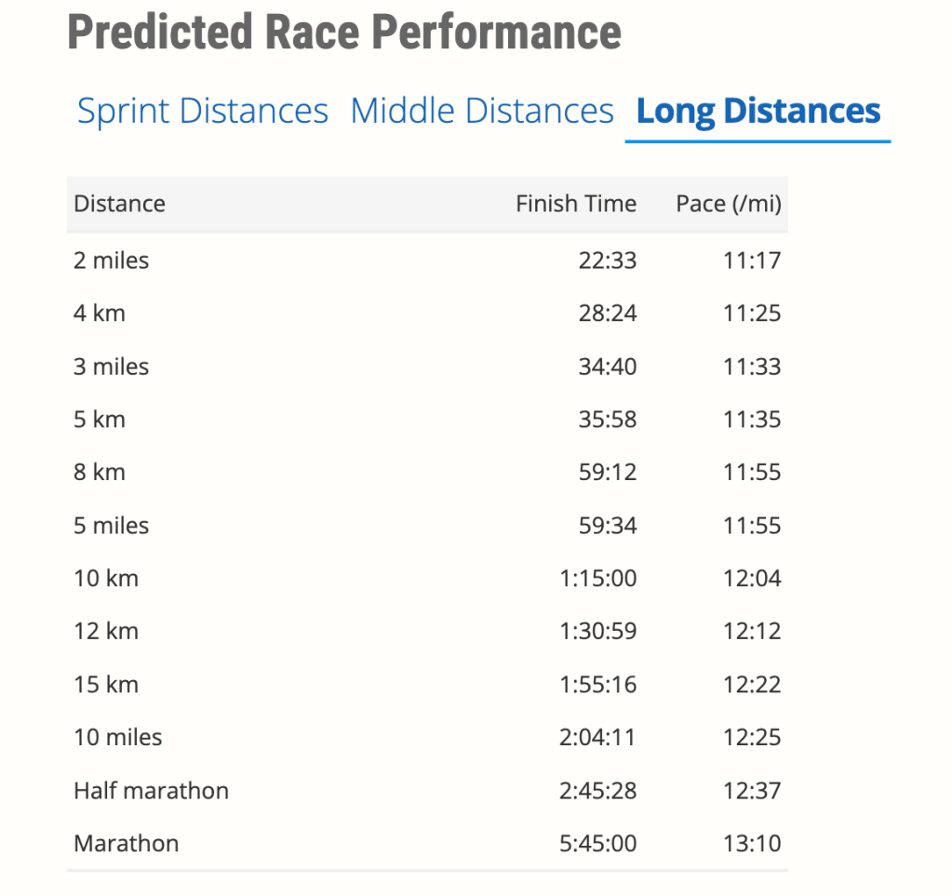
Task: Click the 10 miles finish time 2:04:11
Action: [x=597, y=738]
